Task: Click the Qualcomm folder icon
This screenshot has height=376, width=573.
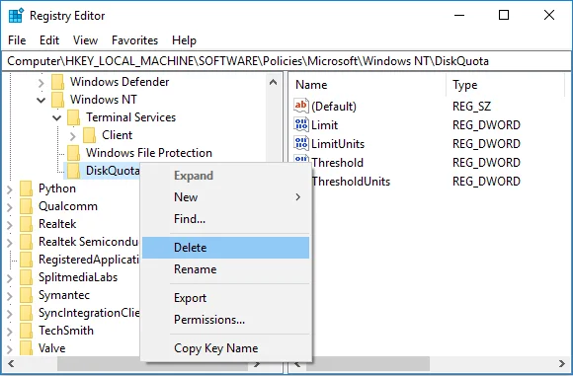Action: pos(27,206)
